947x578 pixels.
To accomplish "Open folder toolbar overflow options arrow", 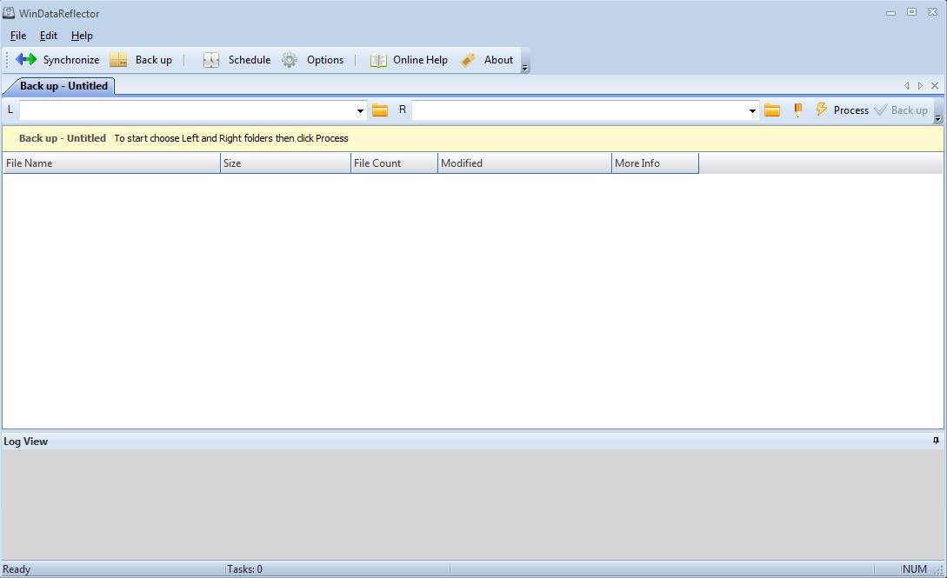I will coord(938,118).
